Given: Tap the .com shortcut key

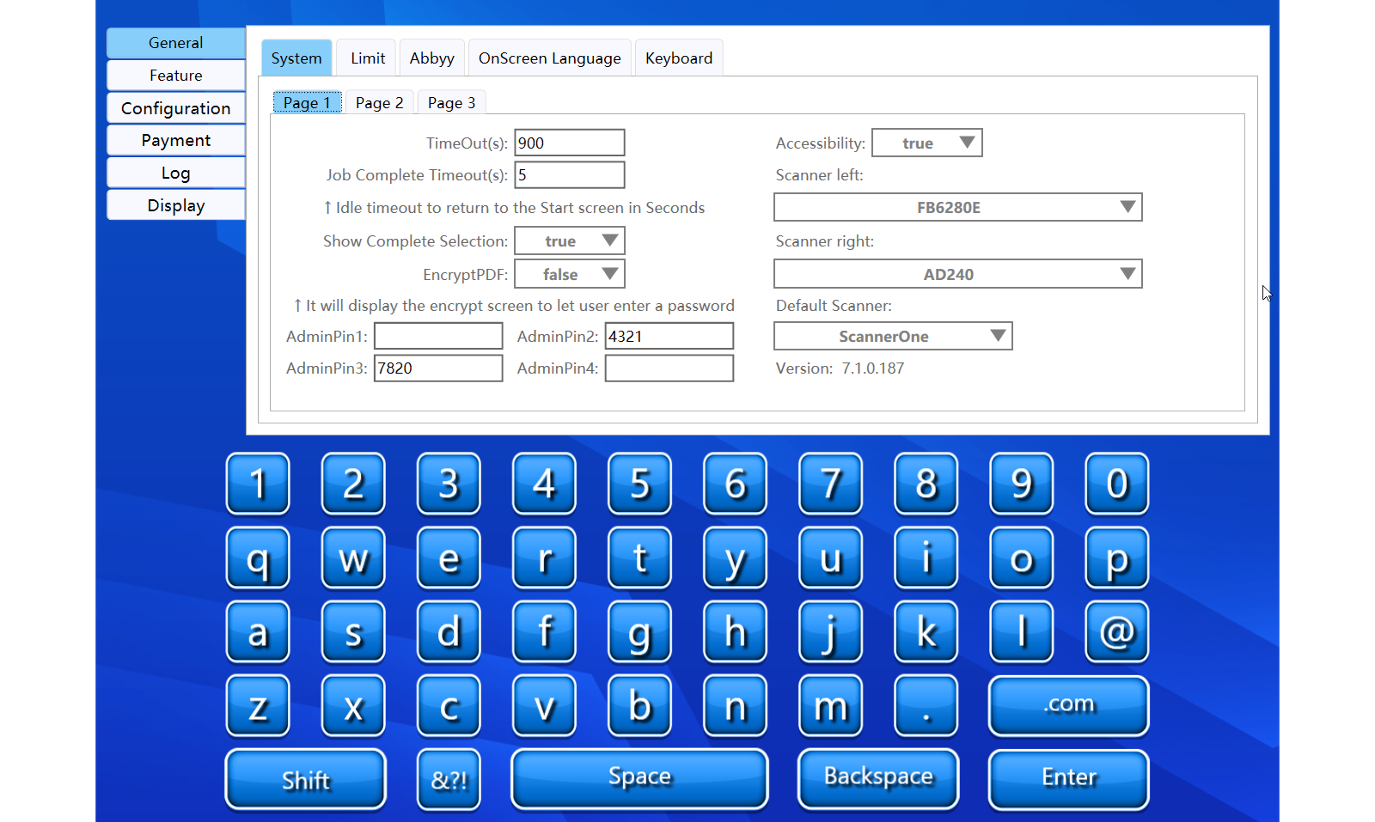Looking at the screenshot, I should pos(1069,706).
